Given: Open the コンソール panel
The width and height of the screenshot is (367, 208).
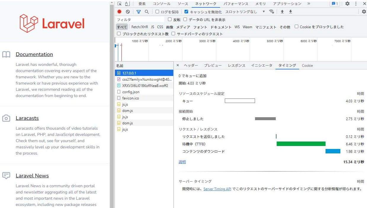Looking at the screenshot, I should coord(161,4).
